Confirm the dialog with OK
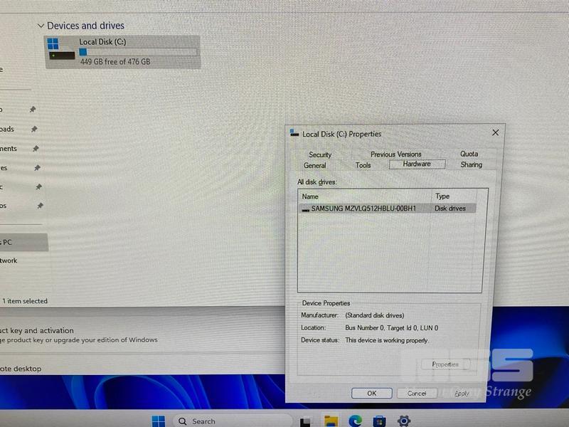Image resolution: width=569 pixels, height=427 pixels. (371, 394)
